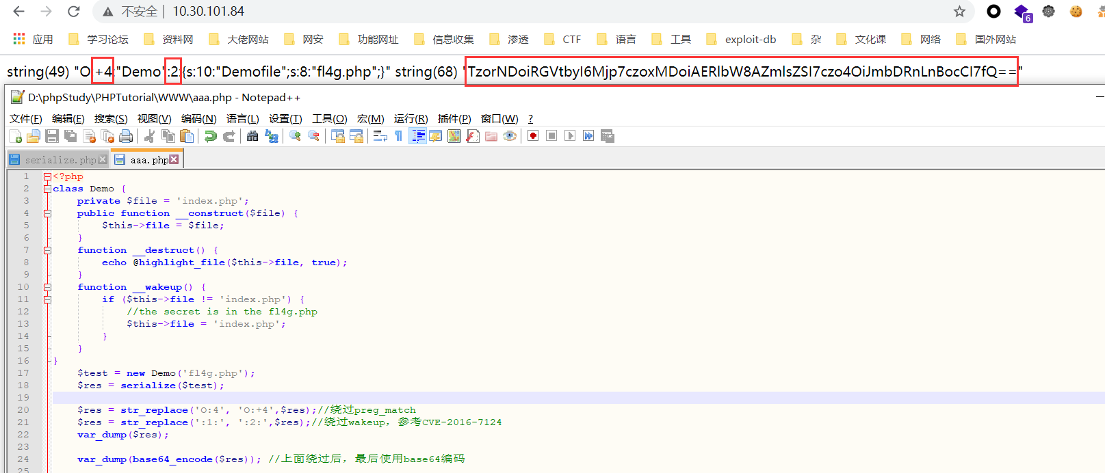
Task: Click the Zoom In magnifier icon
Action: pyautogui.click(x=295, y=136)
